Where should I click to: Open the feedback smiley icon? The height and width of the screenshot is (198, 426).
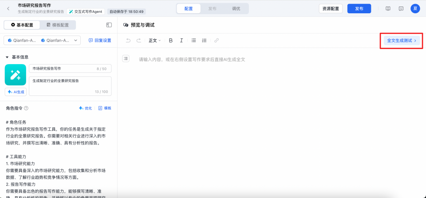click(x=401, y=9)
